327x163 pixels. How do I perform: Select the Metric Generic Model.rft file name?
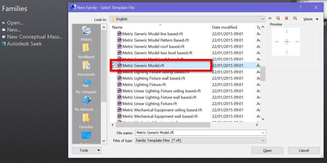click(x=143, y=65)
